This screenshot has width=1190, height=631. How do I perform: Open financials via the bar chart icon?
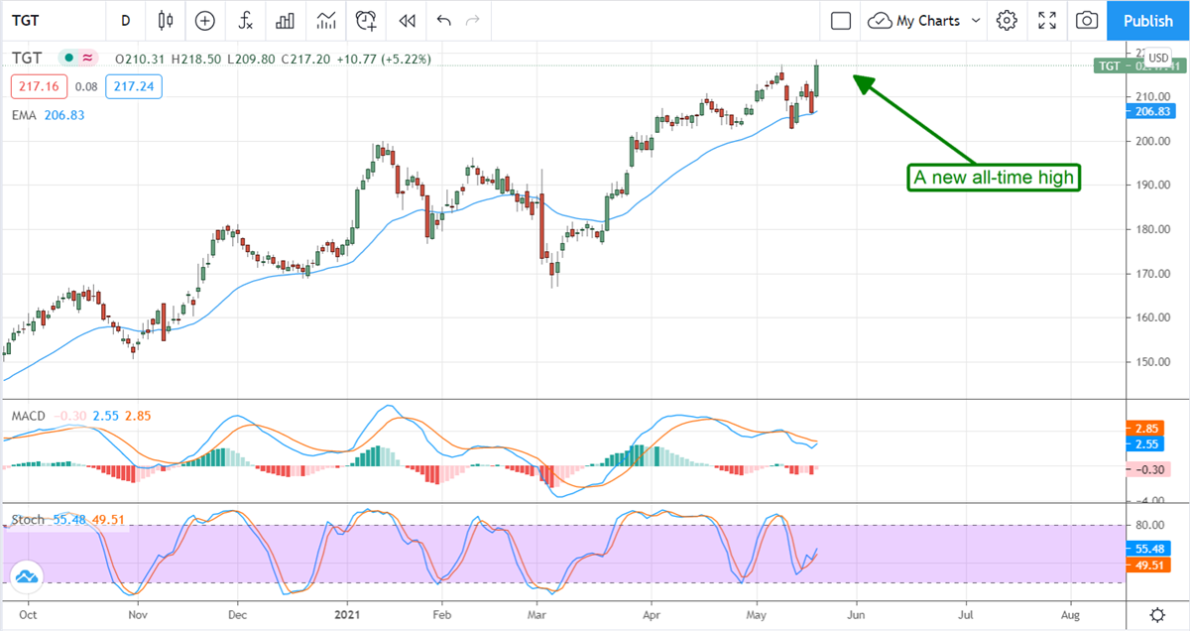click(285, 20)
